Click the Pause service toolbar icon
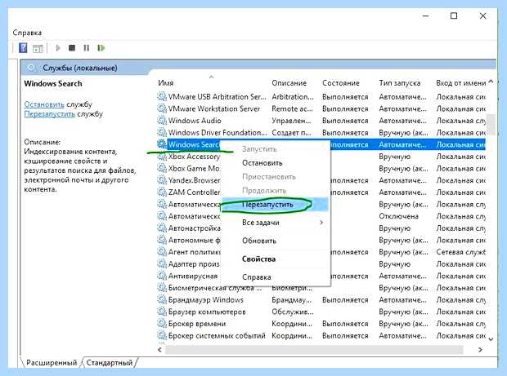The image size is (507, 376). coord(87,48)
